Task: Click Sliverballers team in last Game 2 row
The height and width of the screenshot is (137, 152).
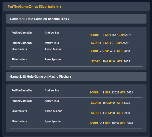Action: pyautogui.click(x=19, y=121)
